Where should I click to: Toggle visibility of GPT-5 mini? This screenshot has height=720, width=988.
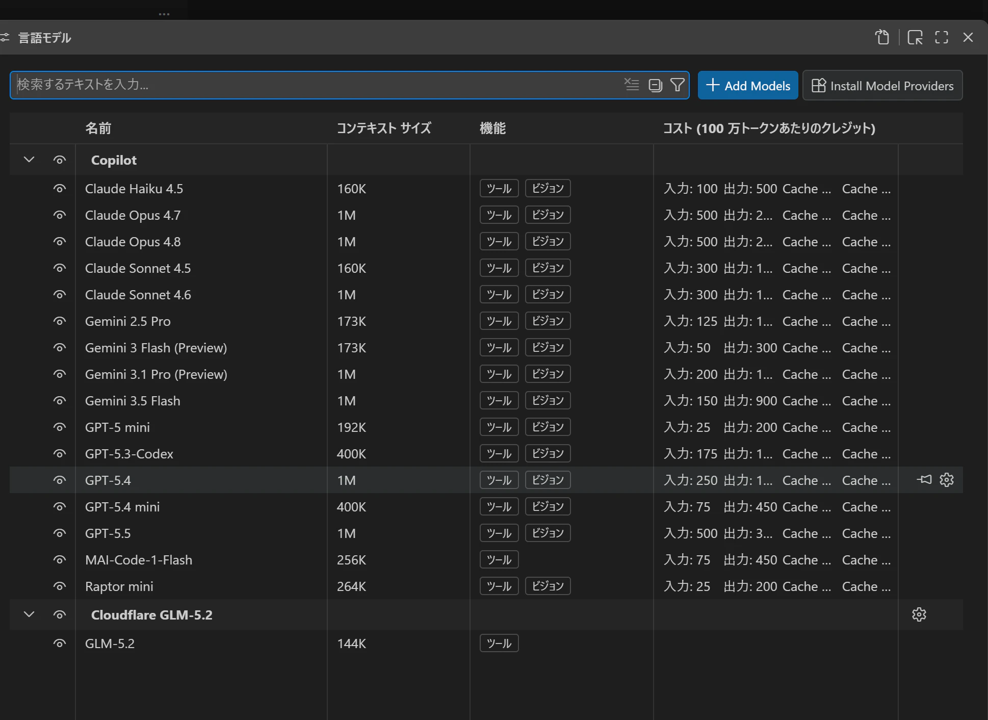60,427
